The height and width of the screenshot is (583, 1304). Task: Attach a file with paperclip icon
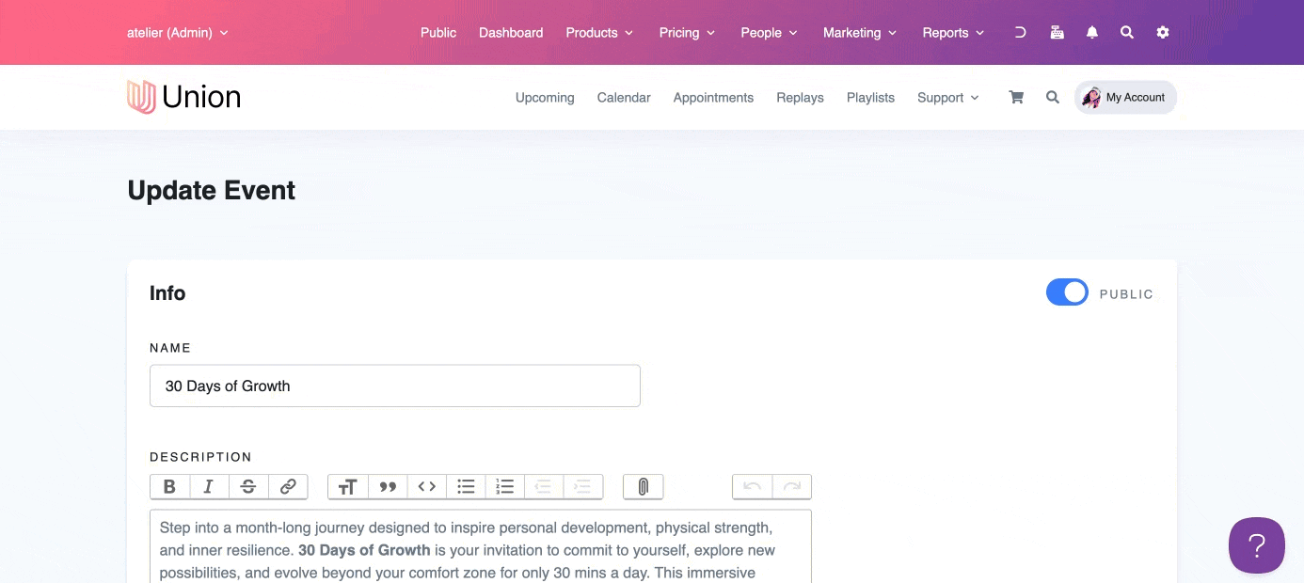644,486
